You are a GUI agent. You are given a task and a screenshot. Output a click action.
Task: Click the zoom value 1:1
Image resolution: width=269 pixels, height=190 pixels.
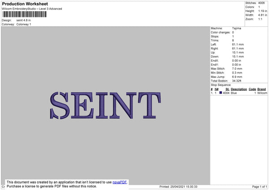[260, 19]
